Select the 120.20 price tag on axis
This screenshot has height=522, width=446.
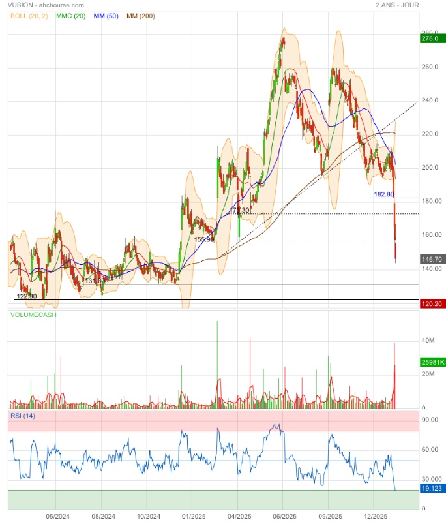click(430, 304)
